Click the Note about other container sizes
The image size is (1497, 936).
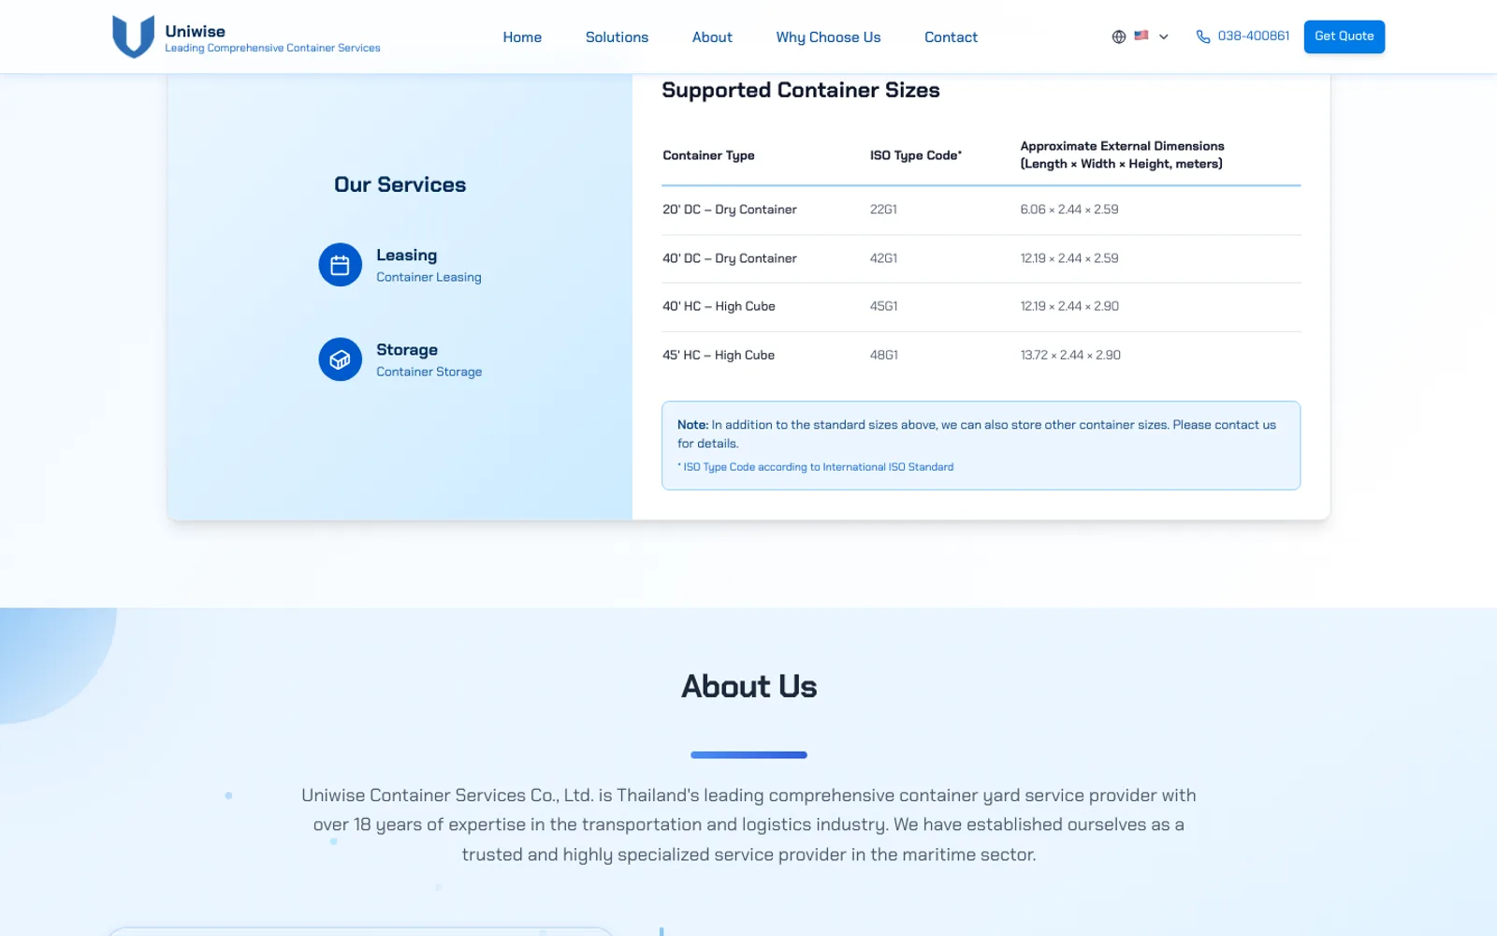(977, 434)
